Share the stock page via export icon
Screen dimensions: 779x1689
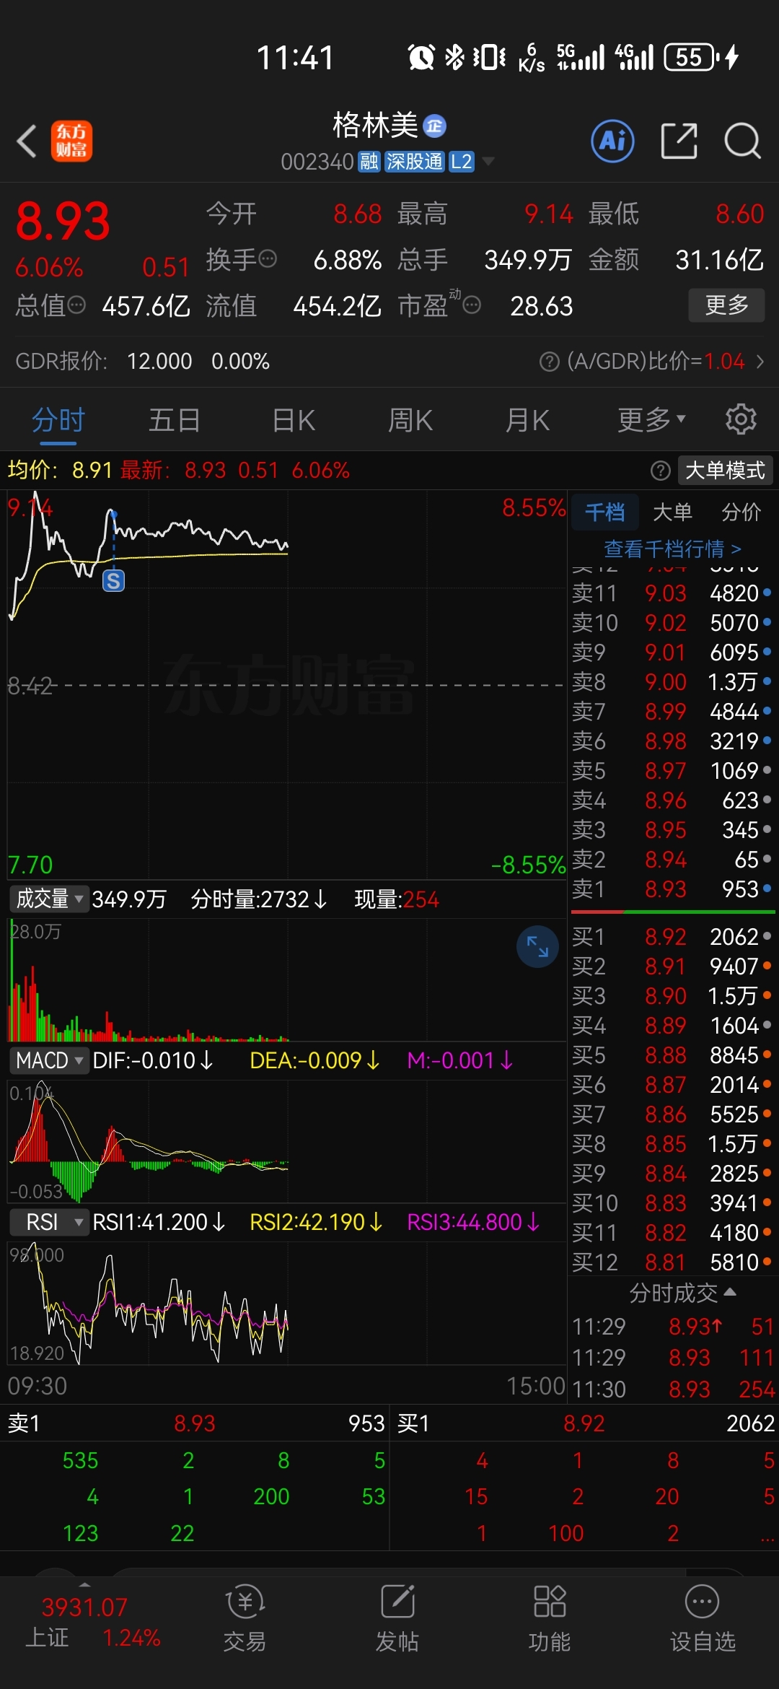tap(679, 141)
